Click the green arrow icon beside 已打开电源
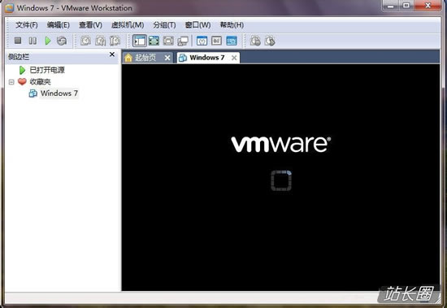 point(22,70)
